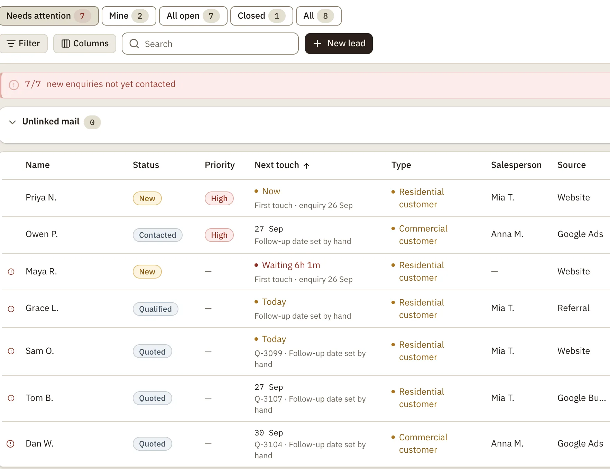Click 'Google Bu...' source for Tom B.

coord(582,398)
